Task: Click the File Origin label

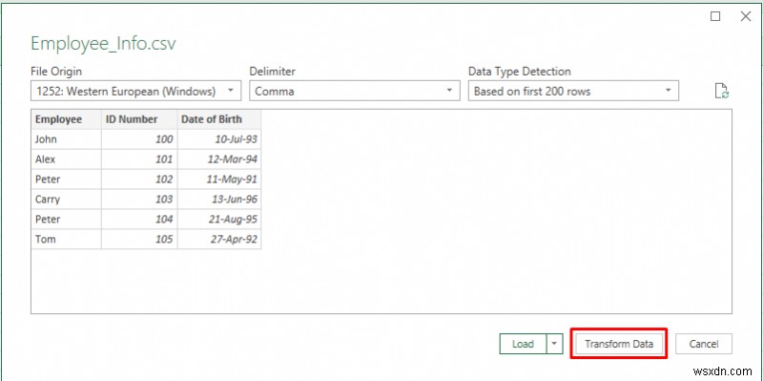Action: [x=56, y=71]
